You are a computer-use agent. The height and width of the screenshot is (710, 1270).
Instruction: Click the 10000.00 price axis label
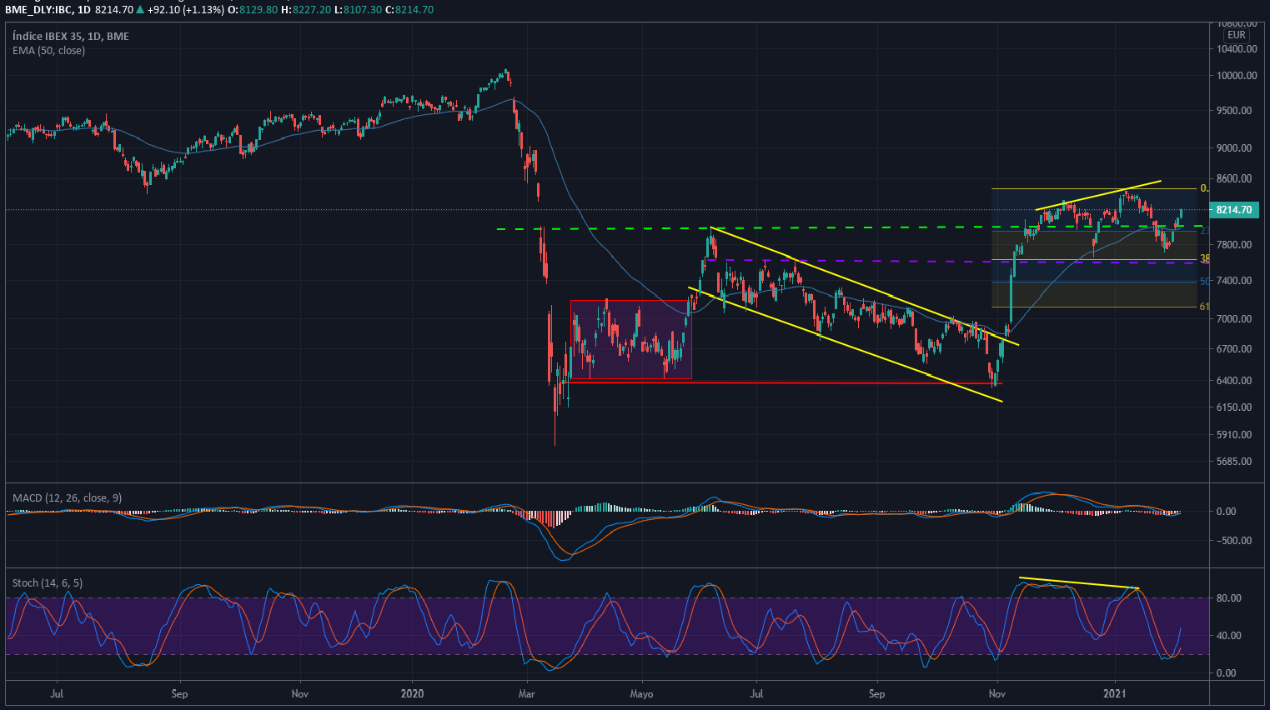click(1237, 76)
